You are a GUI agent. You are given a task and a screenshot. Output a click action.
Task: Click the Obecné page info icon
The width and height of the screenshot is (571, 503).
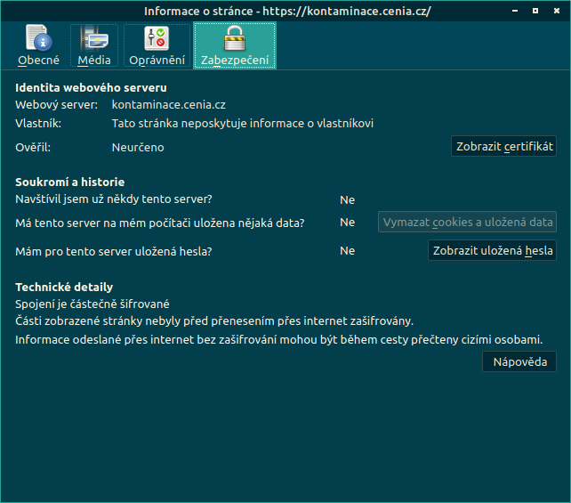click(38, 38)
